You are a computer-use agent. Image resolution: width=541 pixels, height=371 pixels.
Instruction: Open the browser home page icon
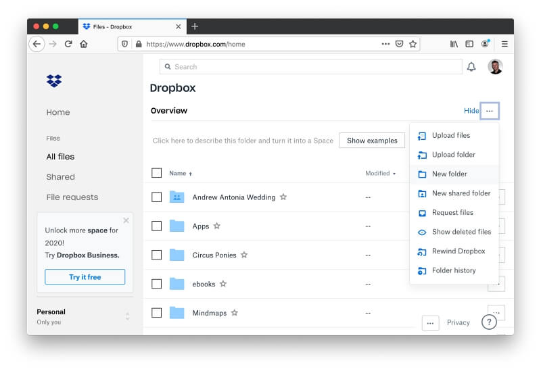click(x=83, y=44)
